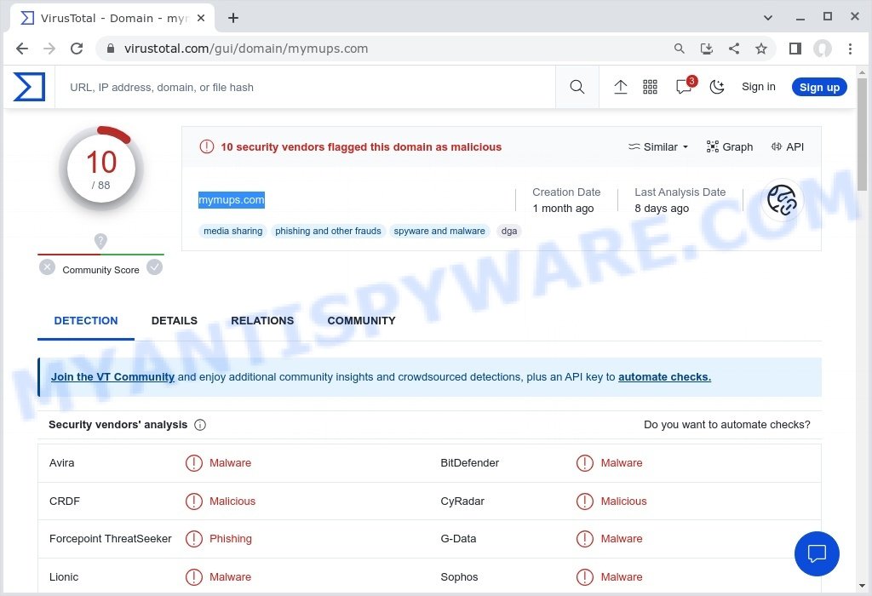Switch to the RELATIONS tab

(262, 321)
